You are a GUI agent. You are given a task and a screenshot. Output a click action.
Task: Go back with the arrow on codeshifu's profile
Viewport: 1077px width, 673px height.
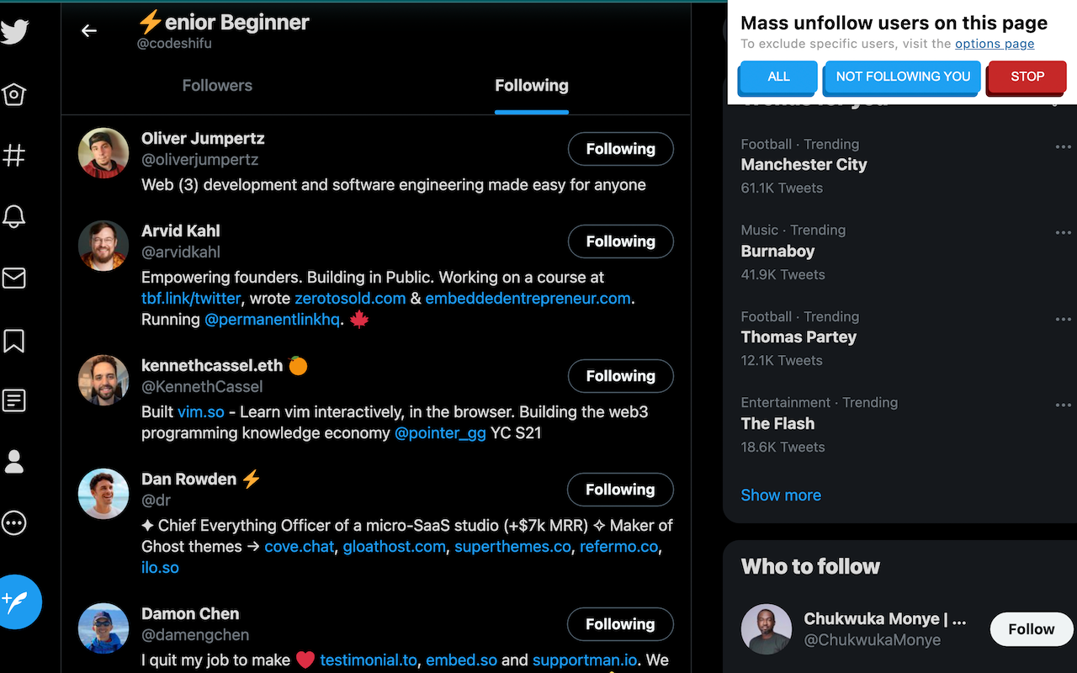click(89, 30)
